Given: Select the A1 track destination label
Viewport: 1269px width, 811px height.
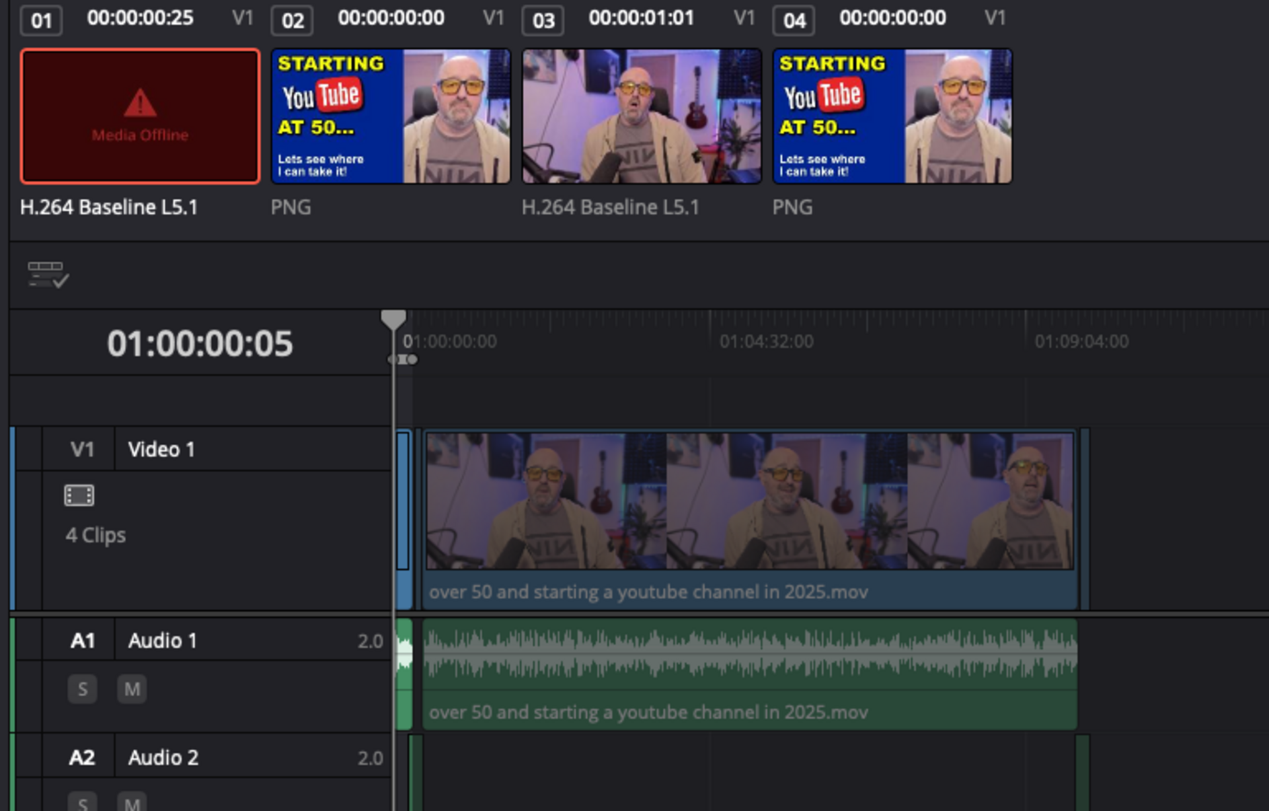Looking at the screenshot, I should [82, 641].
